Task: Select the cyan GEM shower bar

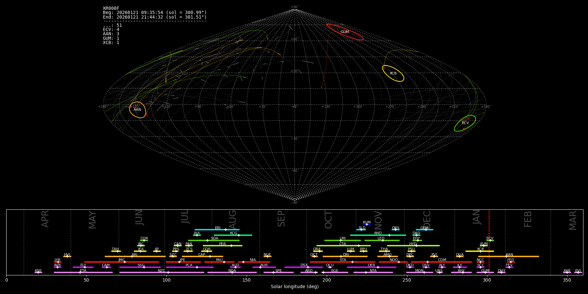Action: pyautogui.click(x=424, y=230)
